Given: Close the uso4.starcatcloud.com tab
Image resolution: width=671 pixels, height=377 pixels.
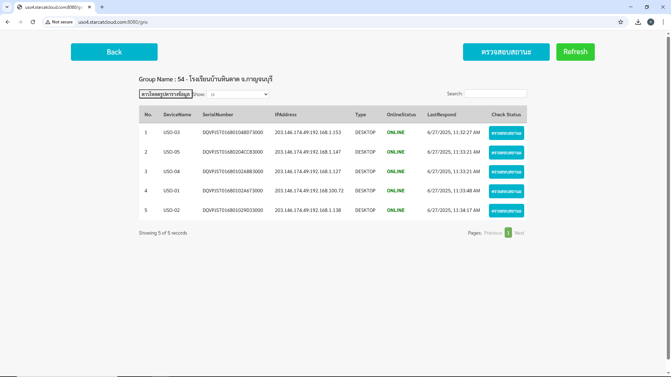Looking at the screenshot, I should tap(89, 7).
